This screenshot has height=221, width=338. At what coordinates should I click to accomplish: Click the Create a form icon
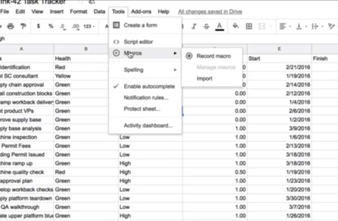tap(116, 25)
